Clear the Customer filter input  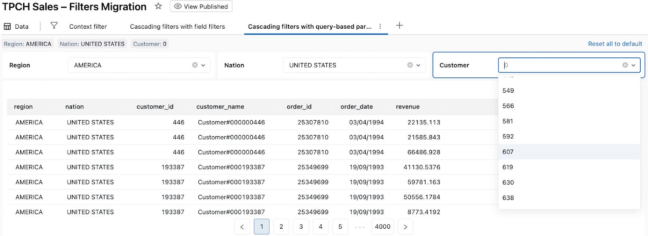(625, 65)
